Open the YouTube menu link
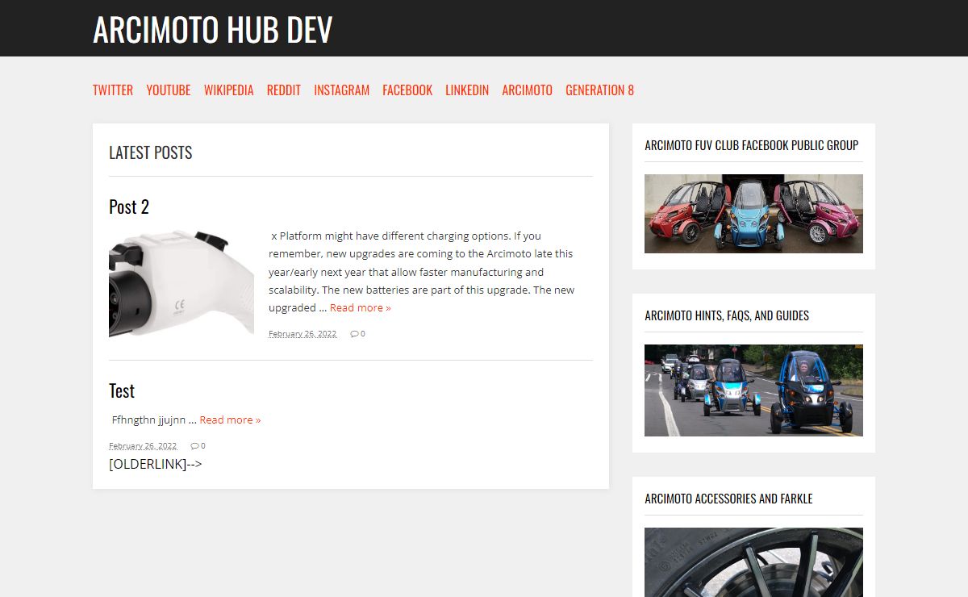Screen dimensions: 968x597 169,90
